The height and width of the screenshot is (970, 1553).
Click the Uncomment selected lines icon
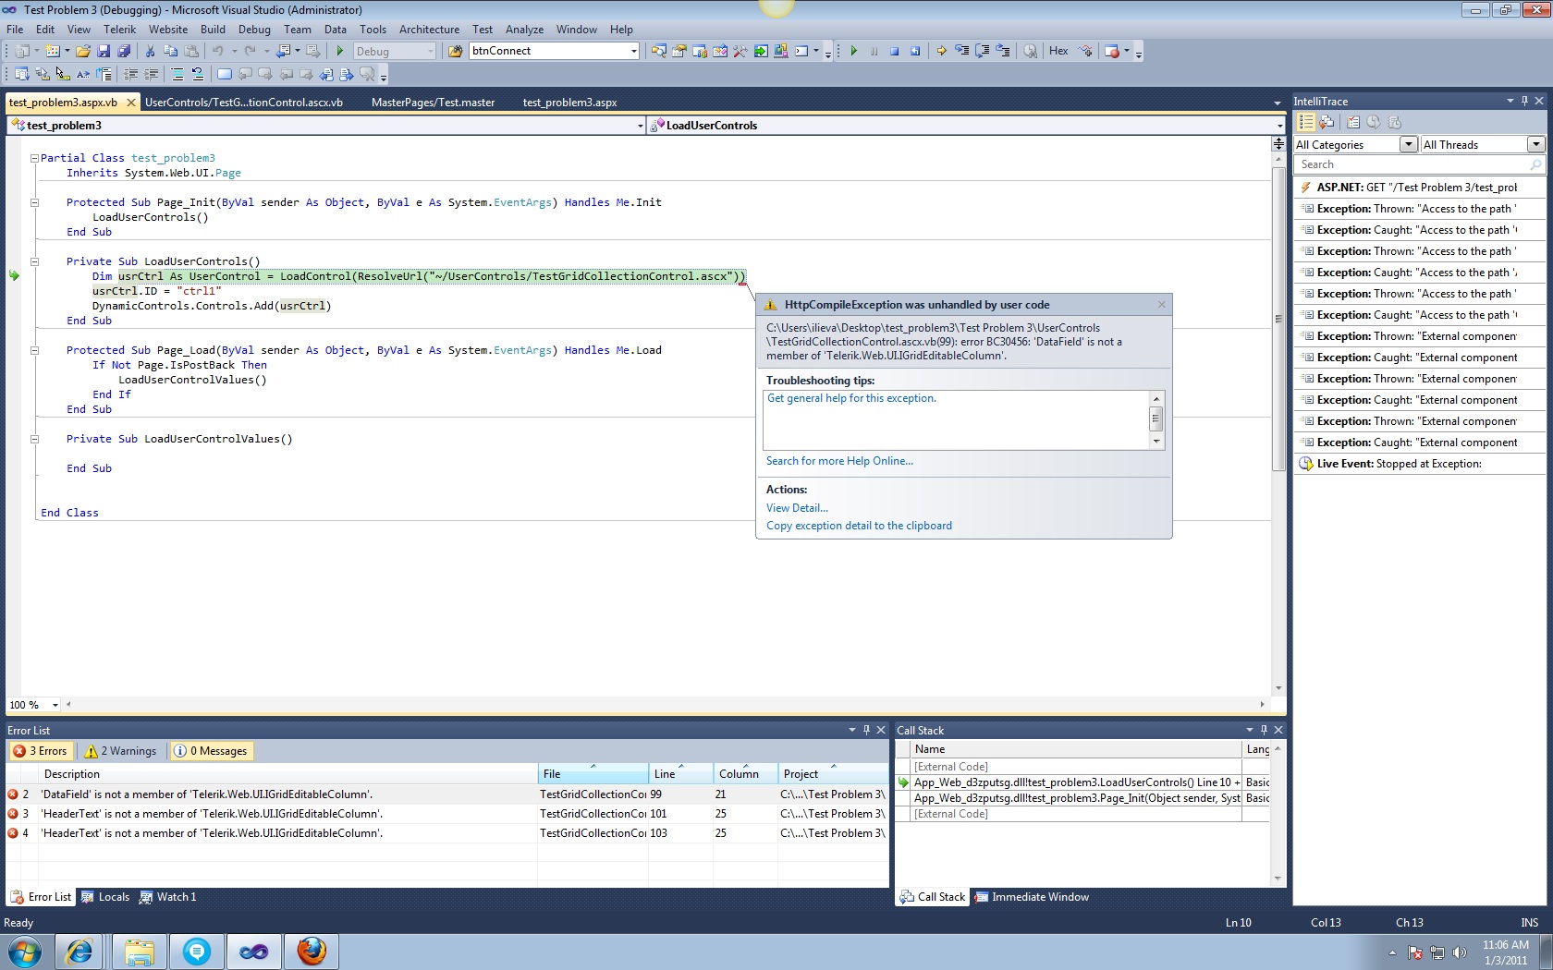click(198, 74)
